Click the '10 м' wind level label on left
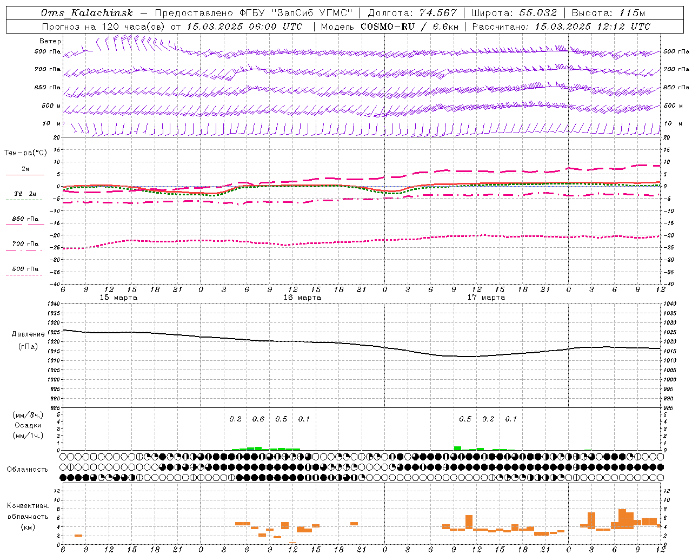Image resolution: width=692 pixels, height=554 pixels. coord(52,124)
